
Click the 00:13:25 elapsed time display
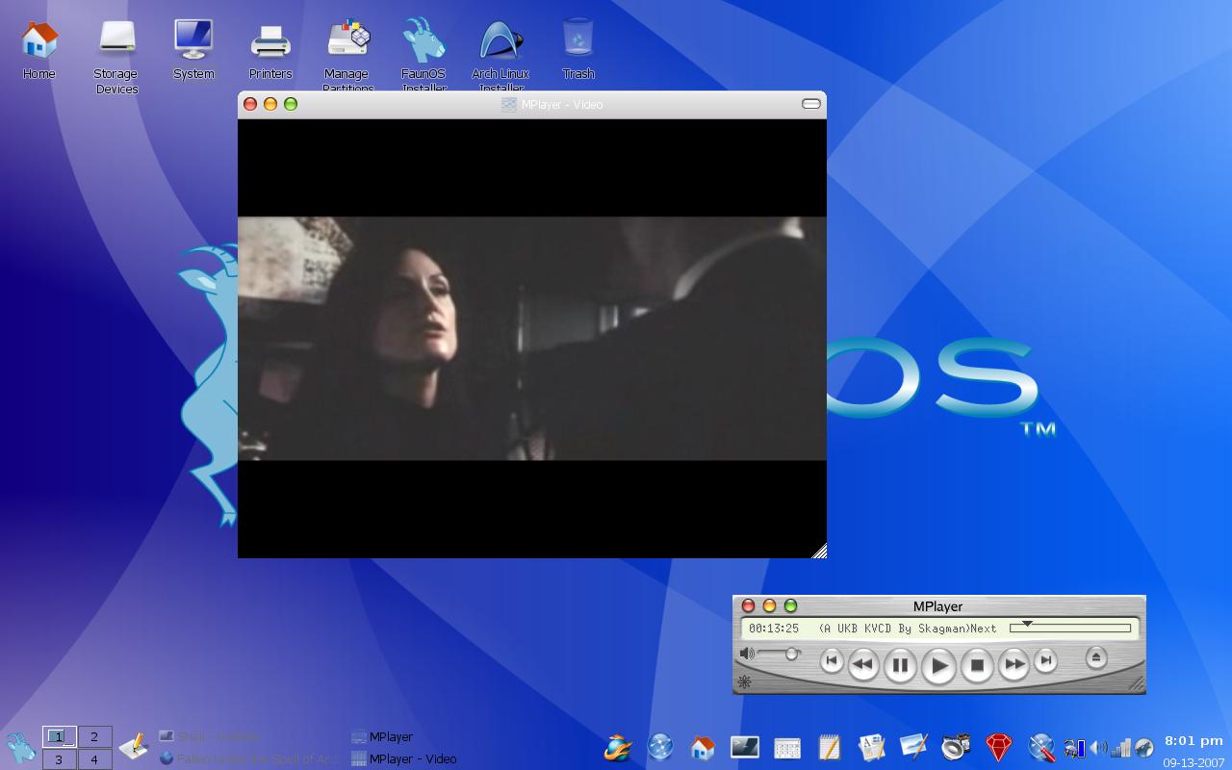tap(774, 629)
